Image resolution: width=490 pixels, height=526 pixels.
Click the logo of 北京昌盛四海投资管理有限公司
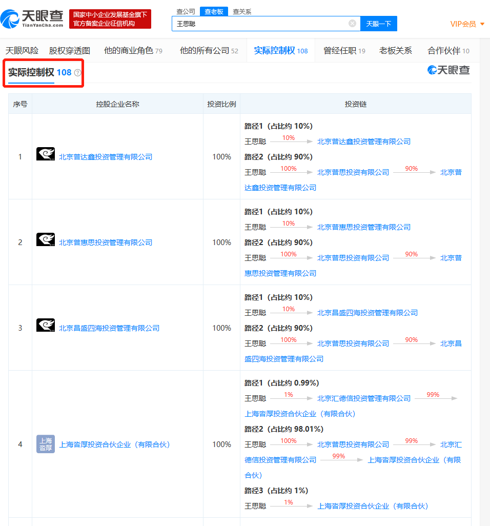coord(46,325)
